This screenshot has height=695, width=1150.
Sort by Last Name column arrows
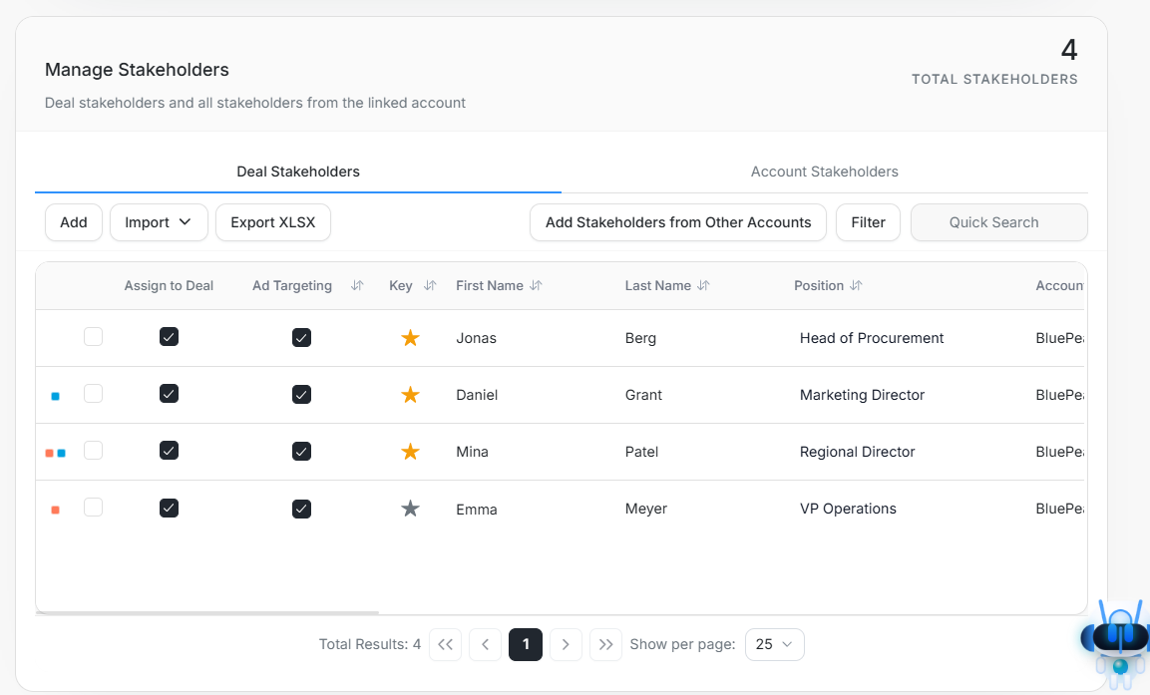click(x=703, y=286)
